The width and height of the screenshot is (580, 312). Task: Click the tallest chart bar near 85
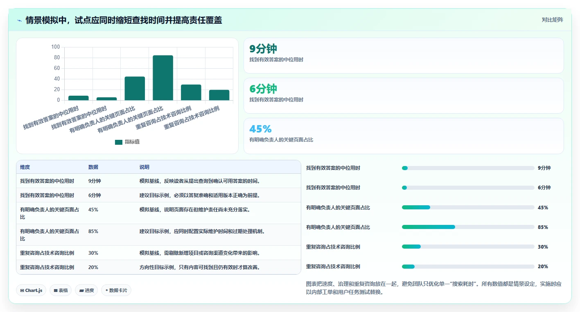pyautogui.click(x=163, y=78)
